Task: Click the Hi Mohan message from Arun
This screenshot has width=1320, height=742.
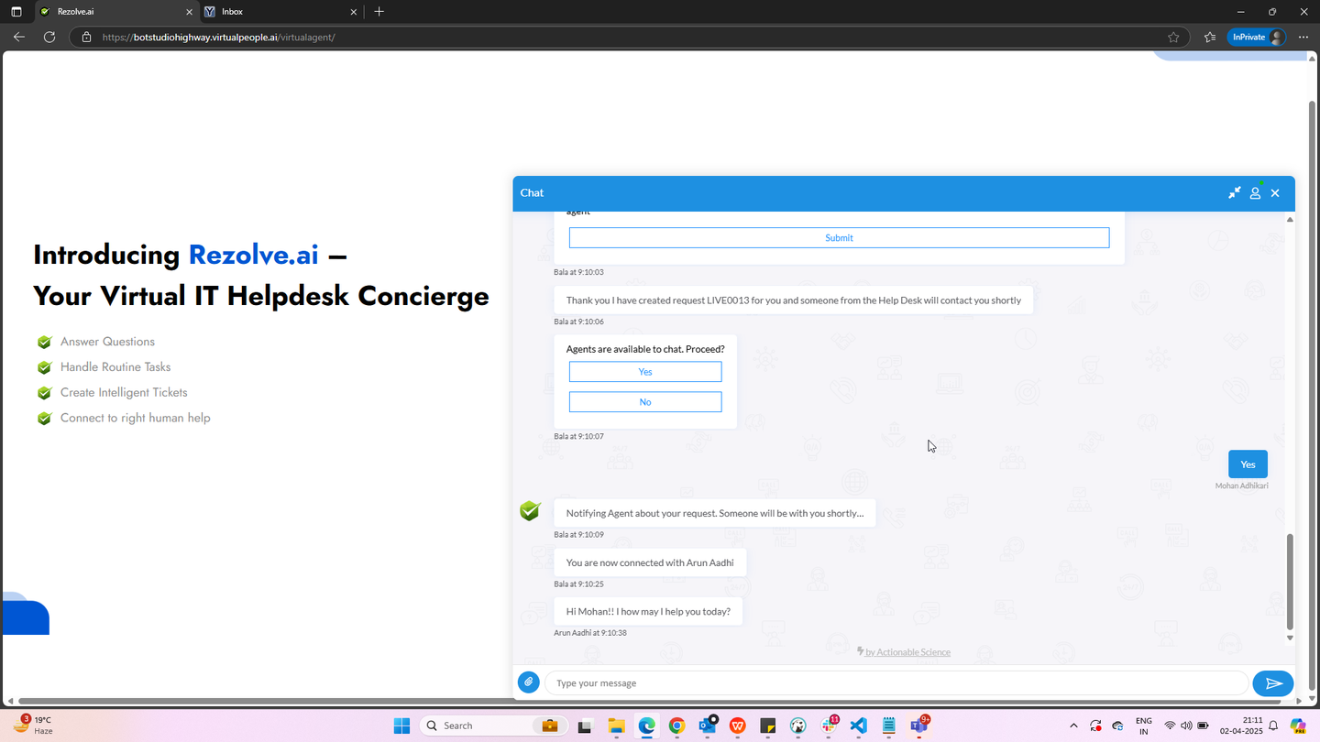Action: (x=648, y=611)
